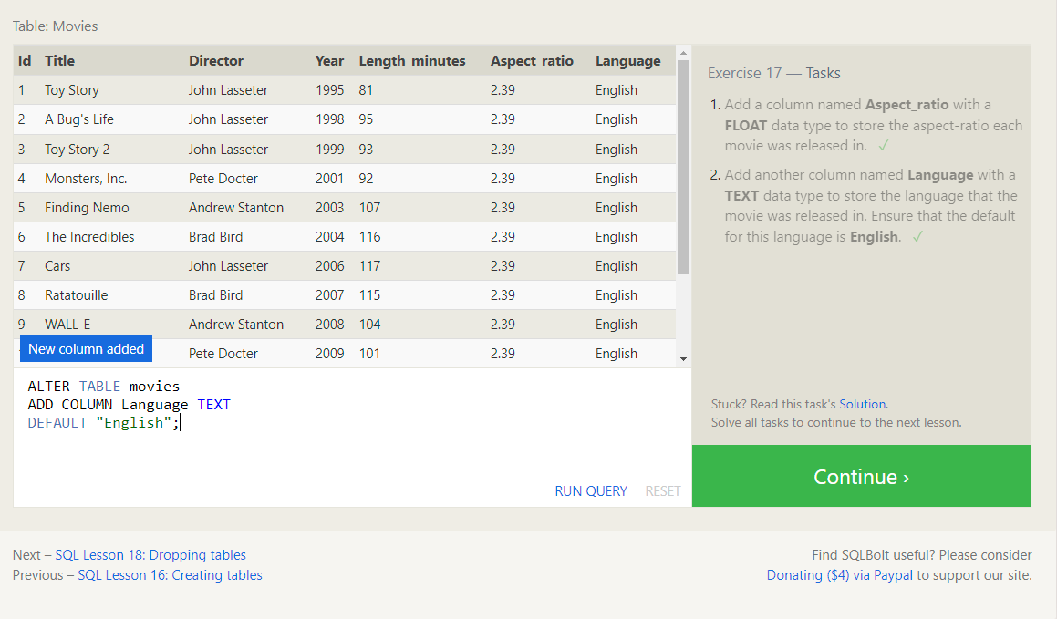This screenshot has width=1057, height=619.
Task: Click the 'New column added' notification
Action: 87,349
